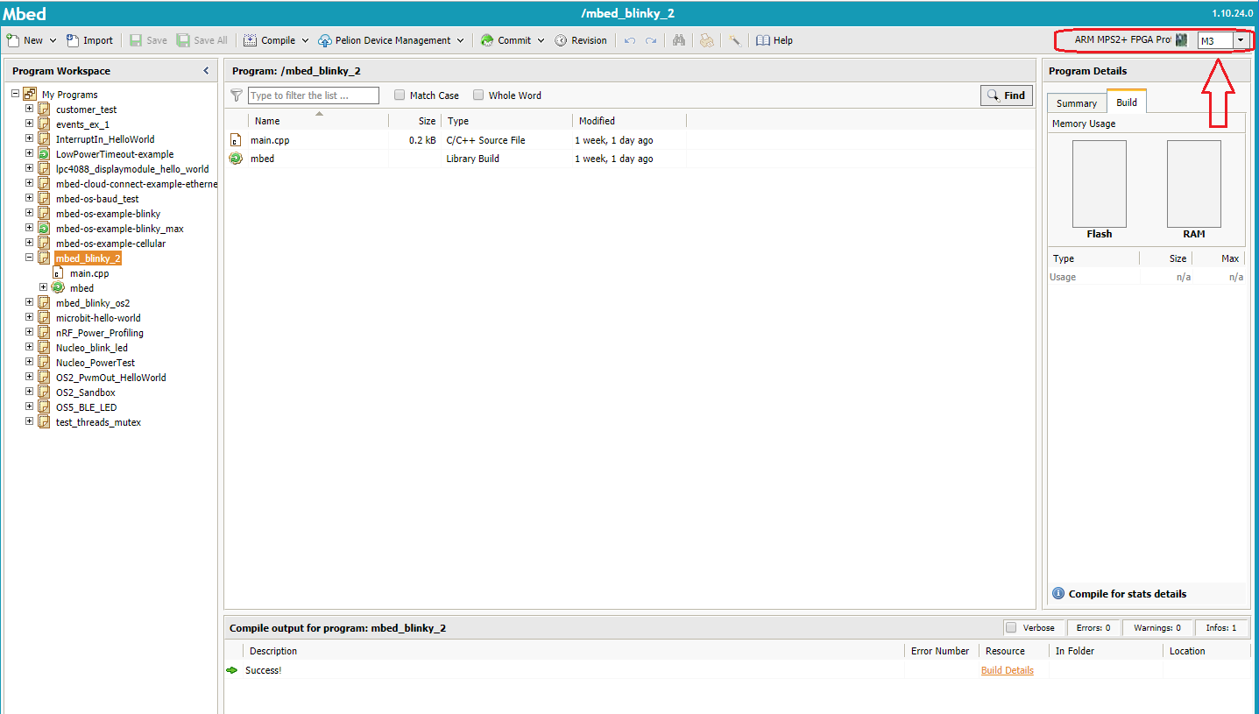The image size is (1259, 714).
Task: Click the Import toolbar icon
Action: click(x=74, y=40)
